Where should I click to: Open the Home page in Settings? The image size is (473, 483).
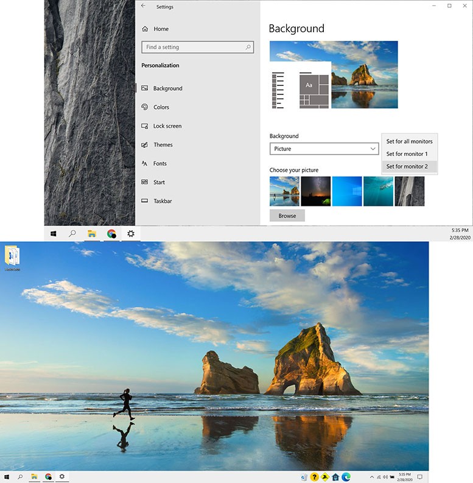[155, 29]
